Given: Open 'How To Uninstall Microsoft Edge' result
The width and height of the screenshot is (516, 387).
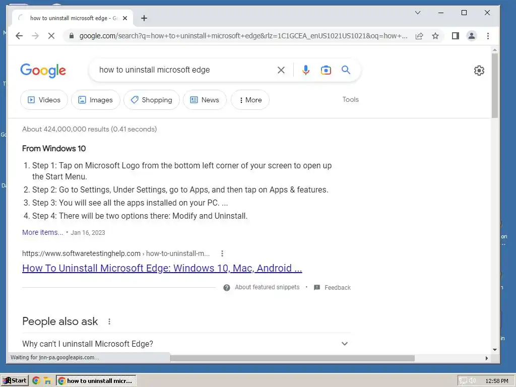Looking at the screenshot, I should pos(162,268).
